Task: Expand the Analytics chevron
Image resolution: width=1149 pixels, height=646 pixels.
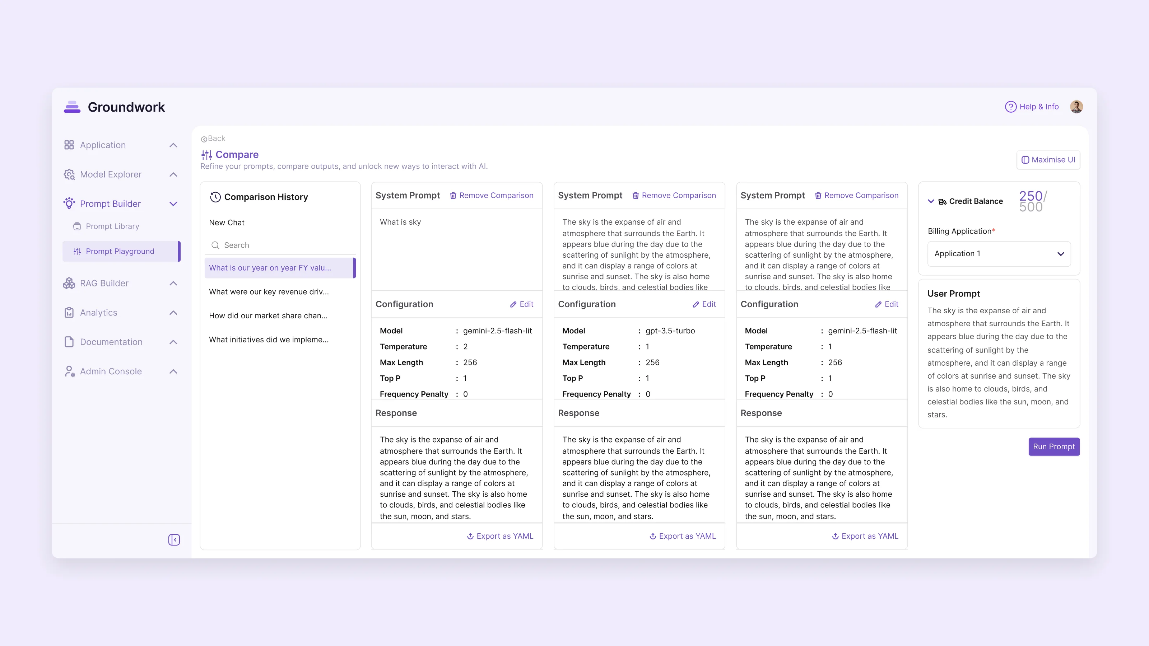Action: (x=173, y=313)
